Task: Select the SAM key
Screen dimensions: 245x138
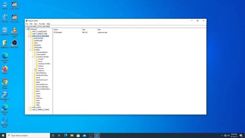Action: (36, 43)
